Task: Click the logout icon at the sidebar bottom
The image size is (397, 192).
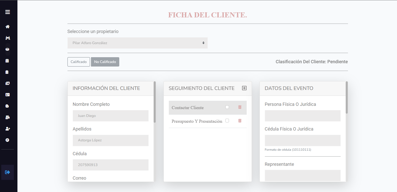Action: 8,172
